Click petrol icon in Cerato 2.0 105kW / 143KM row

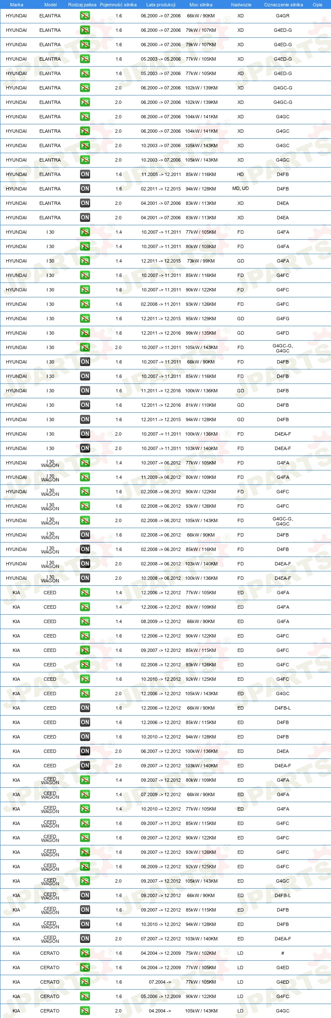click(85, 1011)
